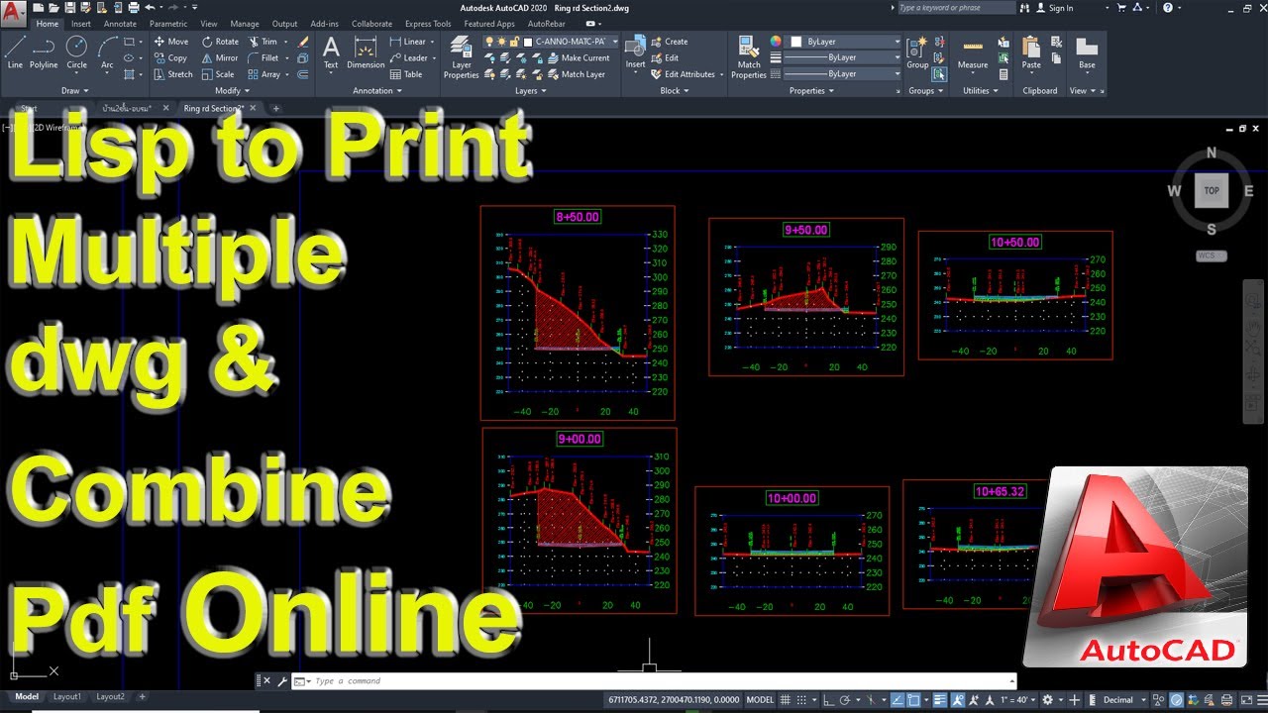The width and height of the screenshot is (1268, 713).
Task: Expand the Annotation panel
Action: coord(377,91)
